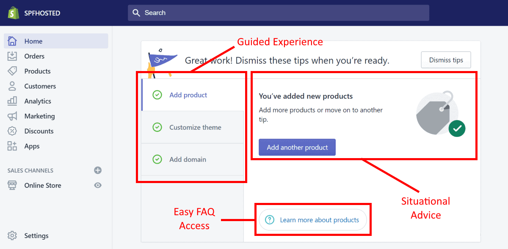Viewport: 508px width, 249px height.
Task: Add a sales channel with plus icon
Action: tap(98, 170)
